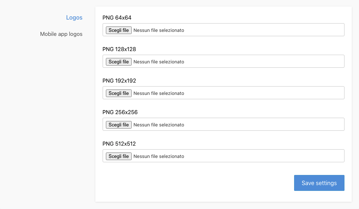Open the Logos settings section
359x209 pixels.
click(x=74, y=17)
